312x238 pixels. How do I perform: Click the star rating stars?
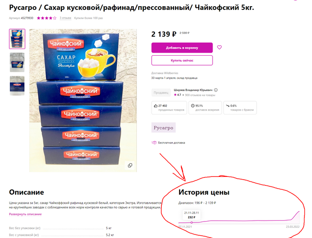click(x=46, y=18)
